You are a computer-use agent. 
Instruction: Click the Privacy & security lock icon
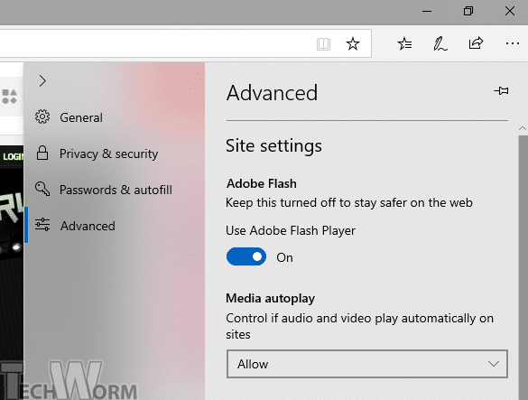point(42,153)
